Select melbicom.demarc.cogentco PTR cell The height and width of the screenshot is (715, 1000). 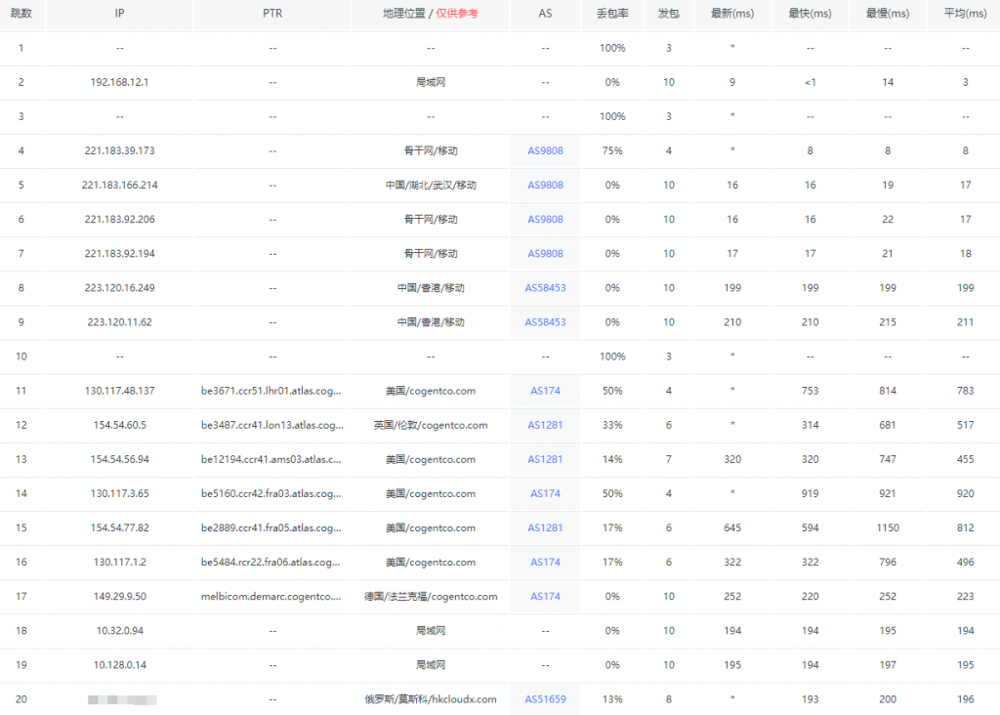tap(271, 597)
